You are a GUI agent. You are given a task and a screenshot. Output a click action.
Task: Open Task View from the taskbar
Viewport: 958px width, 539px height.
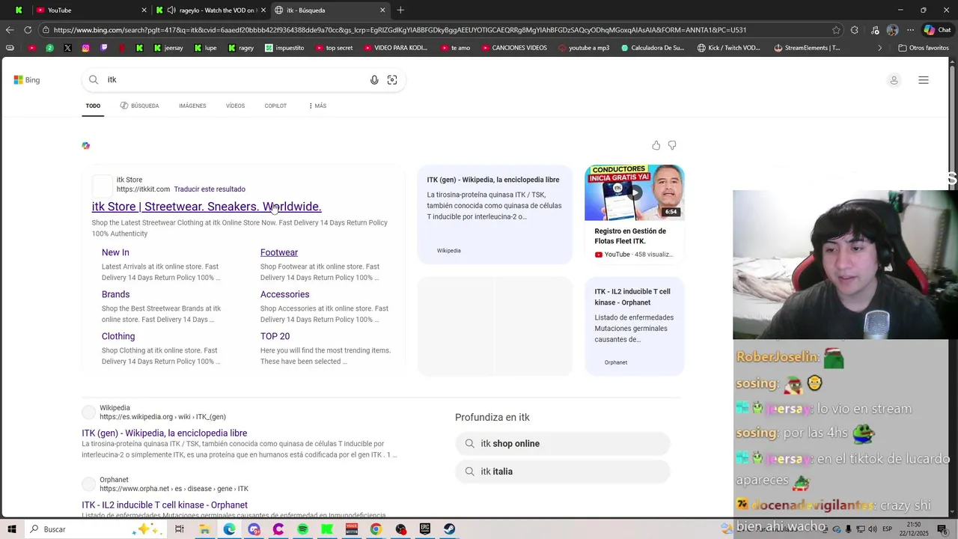coord(180,529)
